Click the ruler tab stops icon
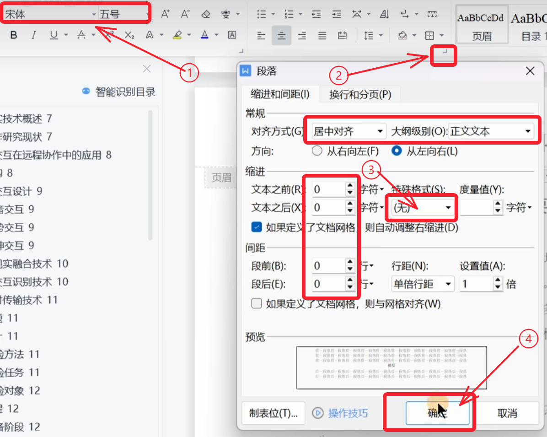 (432, 14)
